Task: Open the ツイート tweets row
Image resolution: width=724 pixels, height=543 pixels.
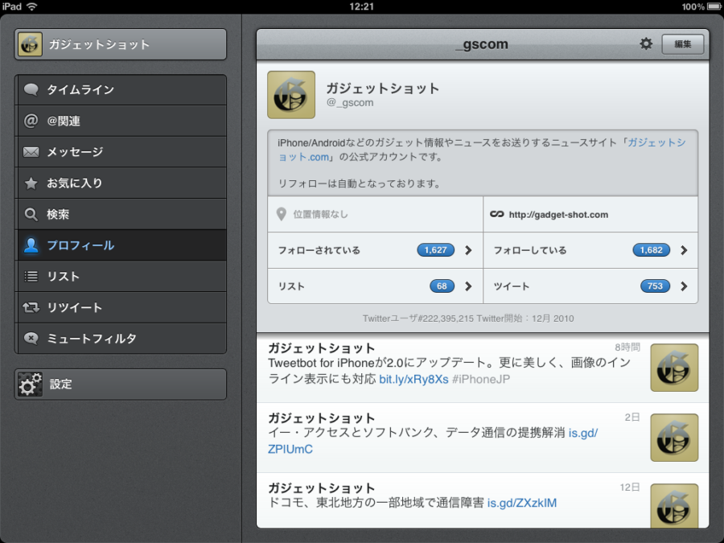Action: pos(590,286)
